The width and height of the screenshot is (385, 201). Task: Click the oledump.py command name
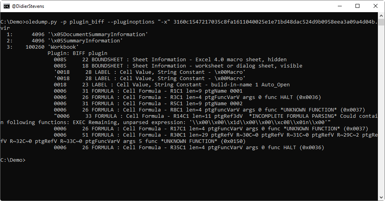click(41, 22)
